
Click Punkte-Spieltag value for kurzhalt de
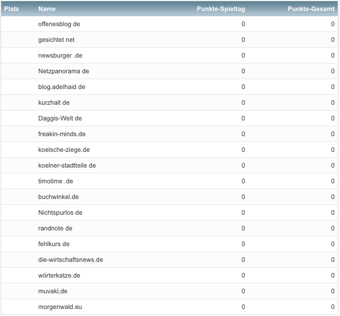coord(243,103)
